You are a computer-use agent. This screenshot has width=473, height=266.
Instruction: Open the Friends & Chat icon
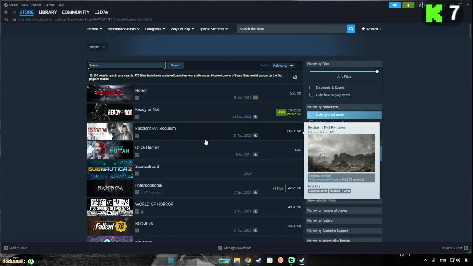(466, 248)
